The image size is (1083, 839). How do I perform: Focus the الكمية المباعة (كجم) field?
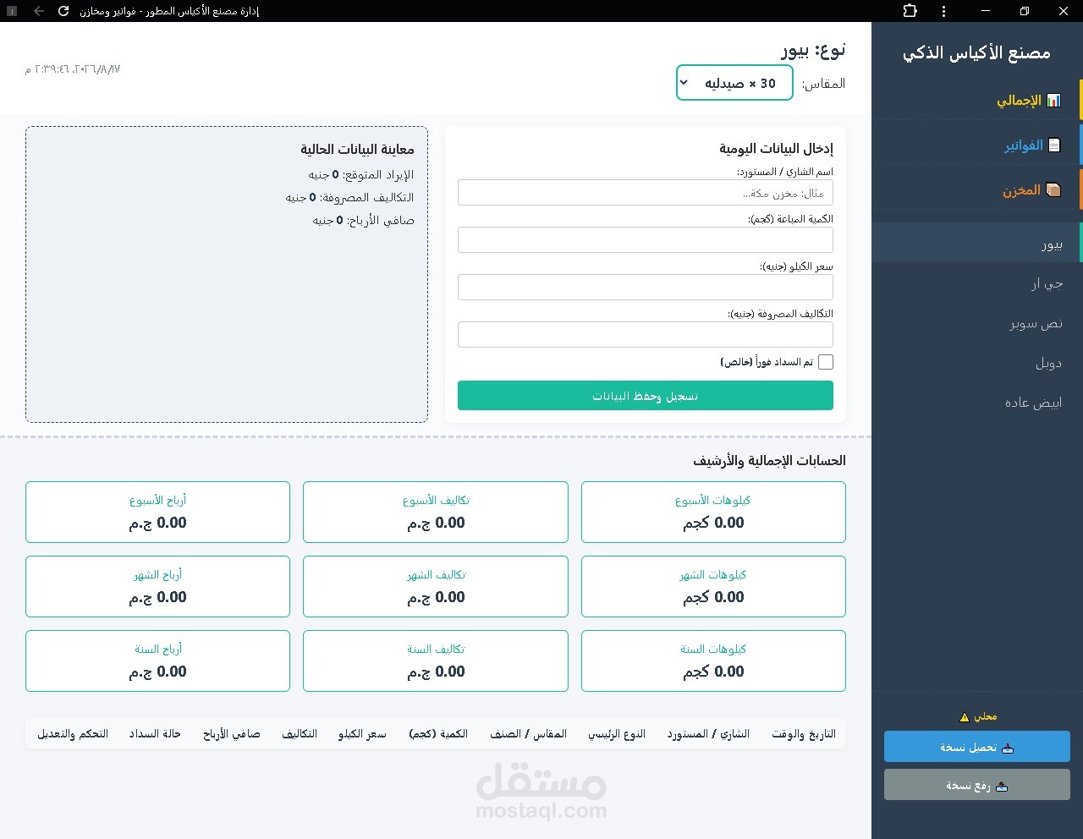pyautogui.click(x=646, y=240)
